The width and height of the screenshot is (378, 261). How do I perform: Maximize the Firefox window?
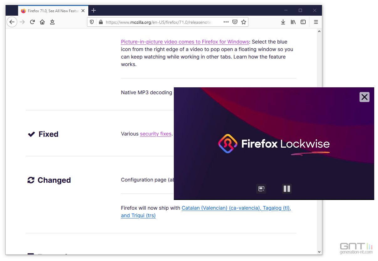[300, 10]
